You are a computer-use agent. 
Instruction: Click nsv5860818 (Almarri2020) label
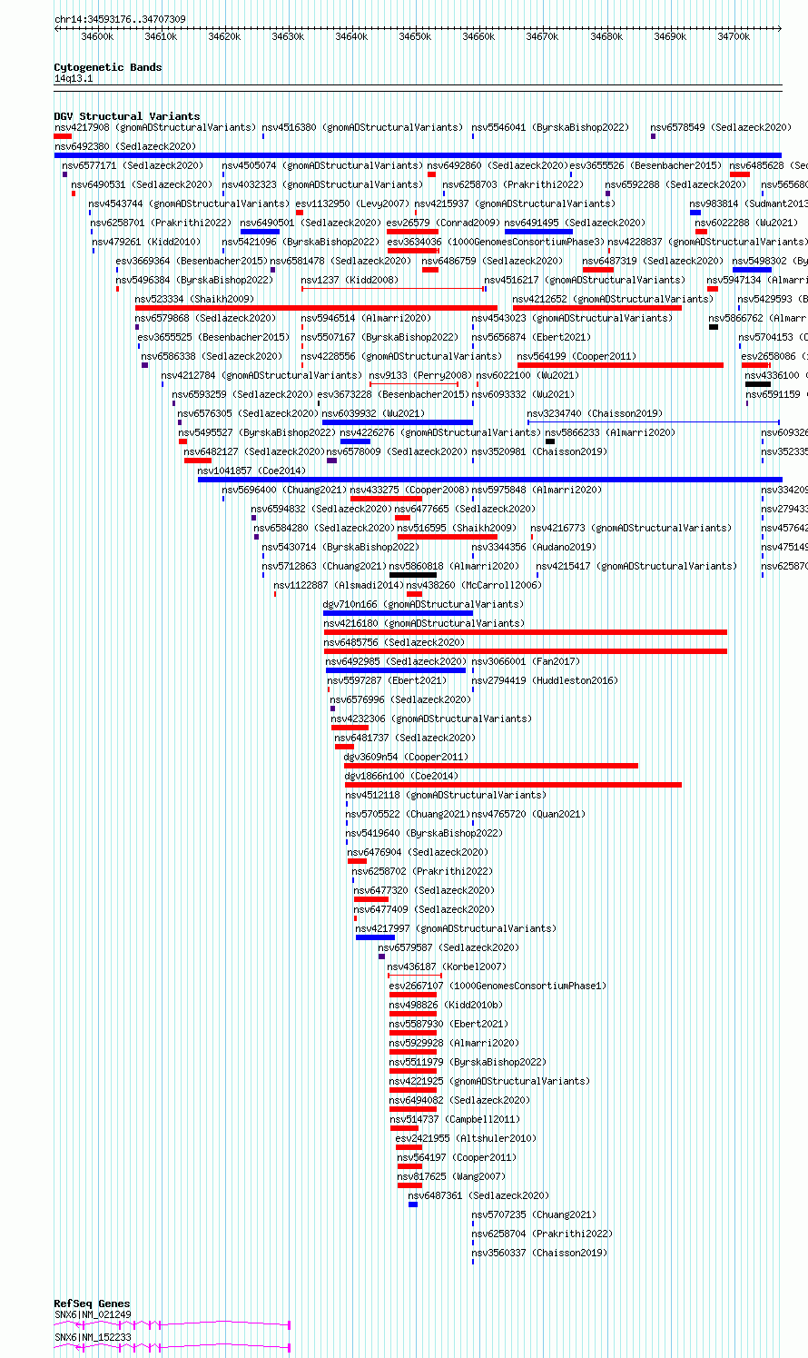[454, 566]
